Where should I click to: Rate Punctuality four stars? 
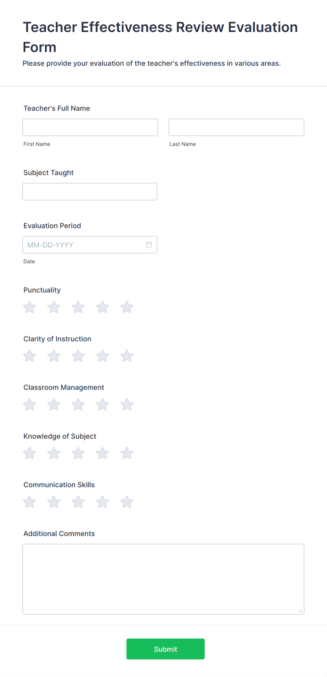(102, 307)
